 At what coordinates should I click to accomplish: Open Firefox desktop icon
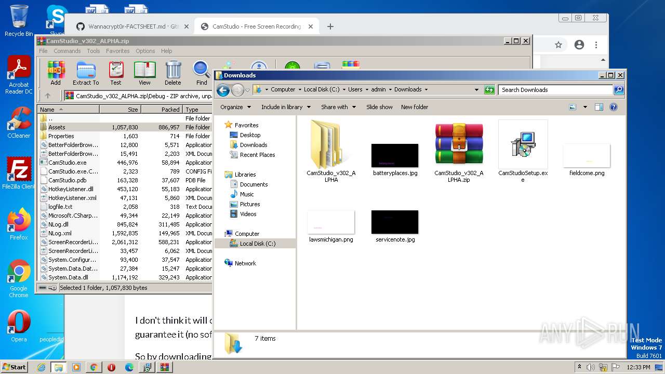(19, 224)
